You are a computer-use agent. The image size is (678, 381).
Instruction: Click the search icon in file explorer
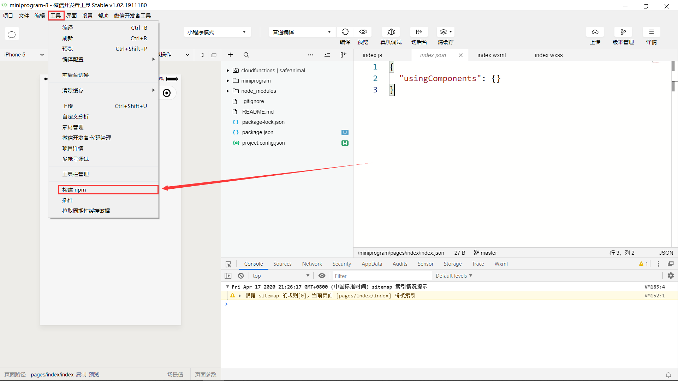tap(246, 55)
